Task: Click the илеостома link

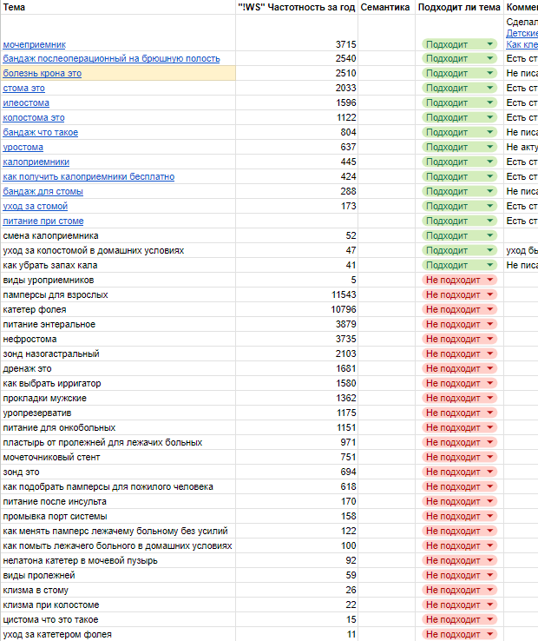Action: pos(26,102)
